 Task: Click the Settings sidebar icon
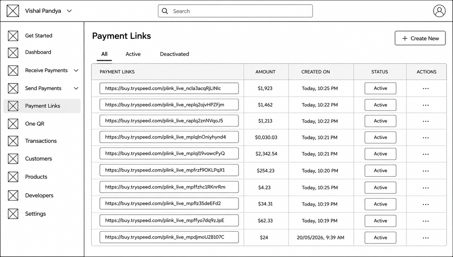click(x=13, y=214)
